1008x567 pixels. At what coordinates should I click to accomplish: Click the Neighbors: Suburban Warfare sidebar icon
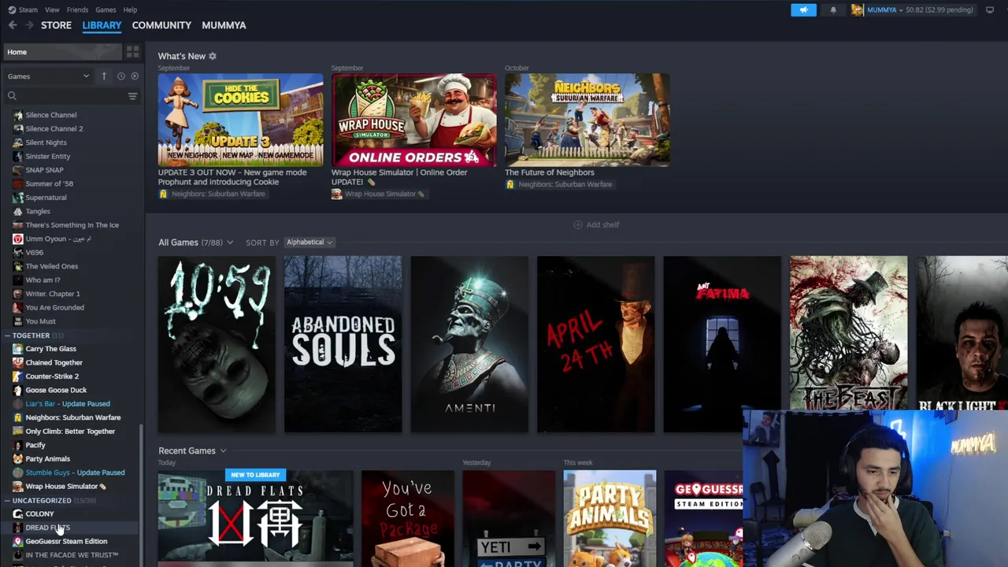tap(17, 417)
